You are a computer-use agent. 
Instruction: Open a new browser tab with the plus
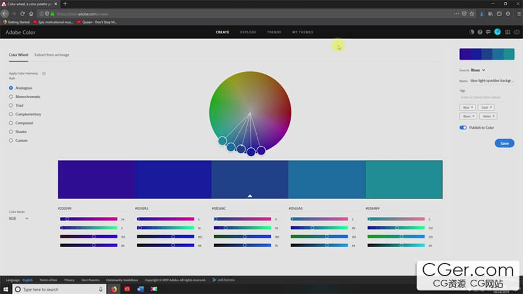click(65, 4)
